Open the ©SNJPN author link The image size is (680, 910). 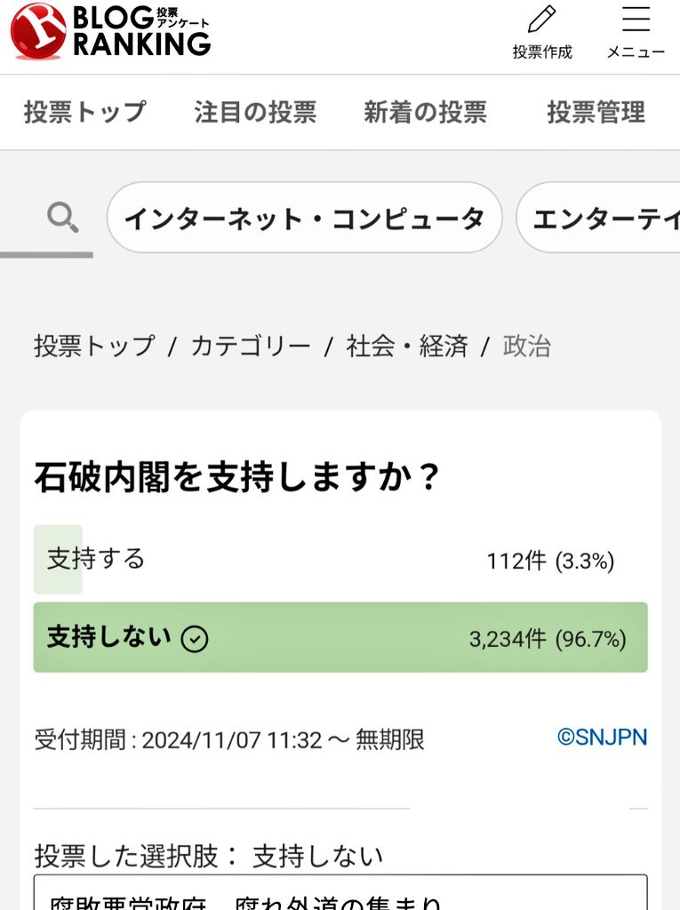coord(602,737)
